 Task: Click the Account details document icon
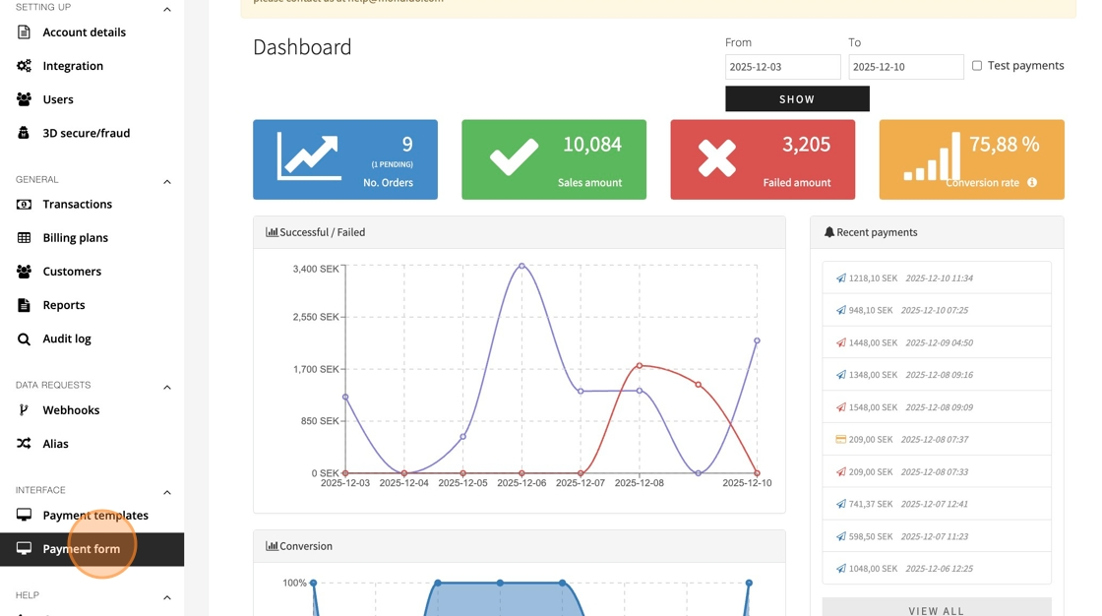point(24,32)
